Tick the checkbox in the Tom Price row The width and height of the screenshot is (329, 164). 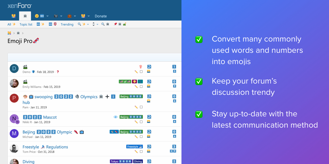click(141, 152)
